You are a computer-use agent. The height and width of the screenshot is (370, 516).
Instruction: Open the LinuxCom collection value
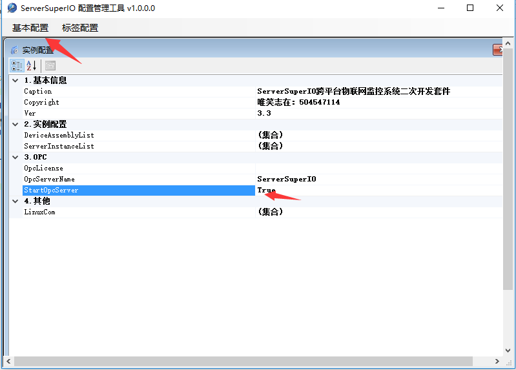379,212
